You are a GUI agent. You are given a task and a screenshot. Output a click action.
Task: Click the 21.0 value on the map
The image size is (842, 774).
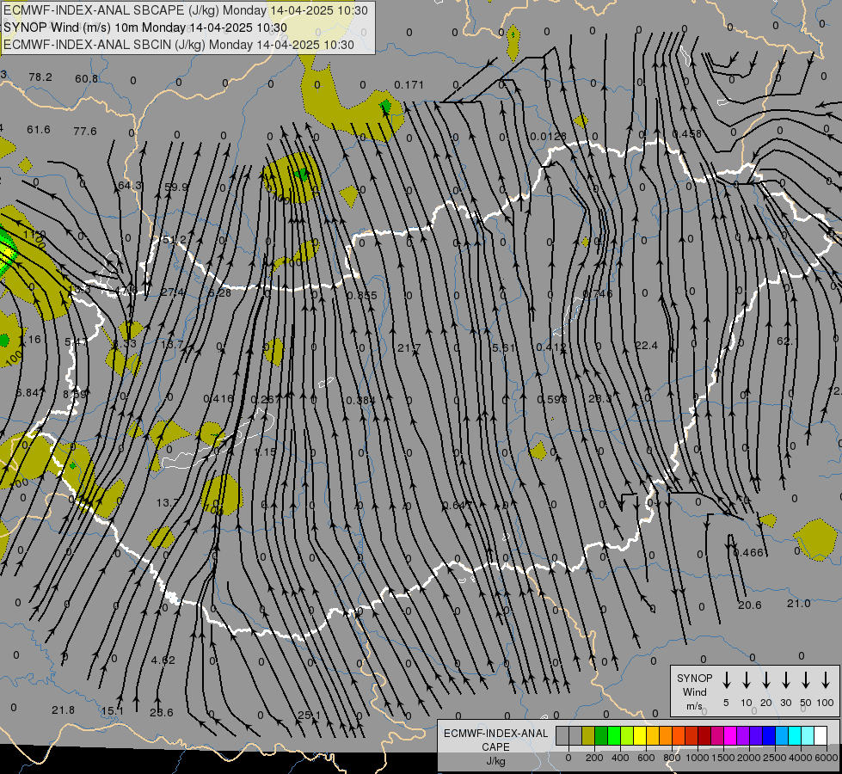[798, 604]
